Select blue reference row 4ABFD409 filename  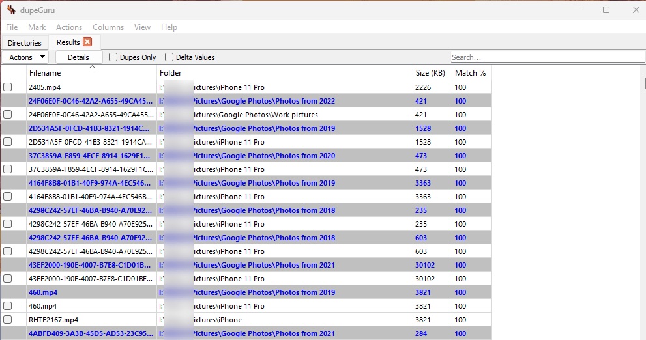pyautogui.click(x=91, y=333)
